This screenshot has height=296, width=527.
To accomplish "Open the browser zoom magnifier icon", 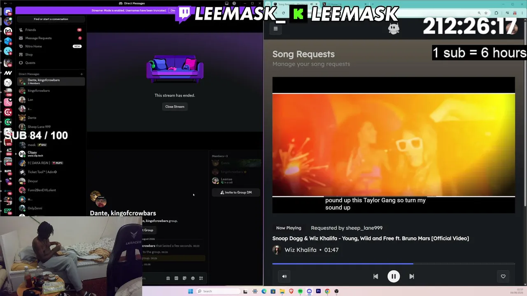I will click(x=479, y=13).
